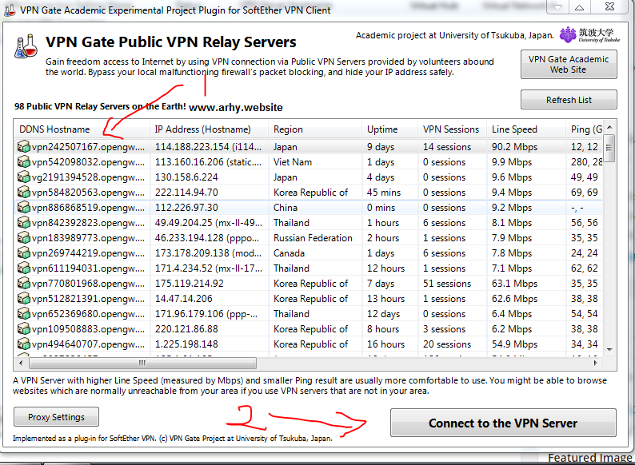Click the horizontal scrollbar thumb
Image resolution: width=635 pixels, height=465 pixels.
tap(142, 363)
